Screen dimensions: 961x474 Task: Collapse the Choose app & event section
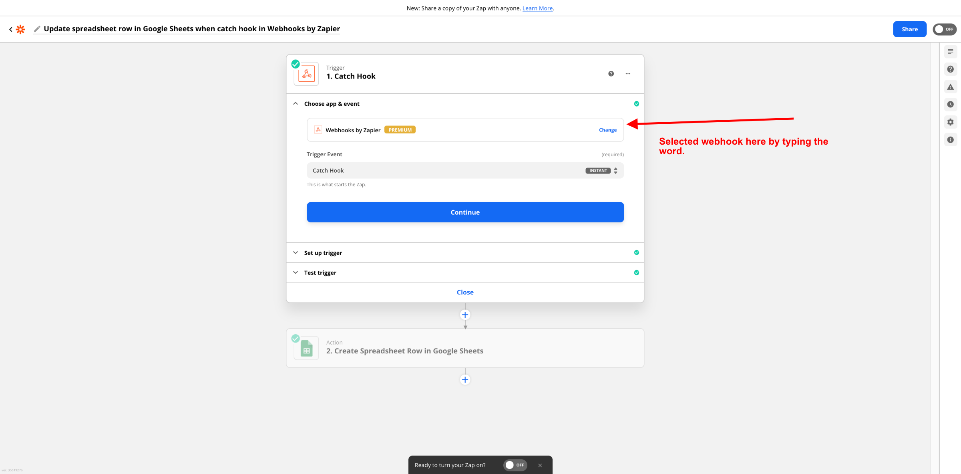pos(296,103)
